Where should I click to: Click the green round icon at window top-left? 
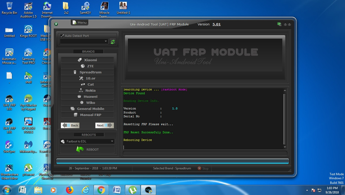click(x=56, y=24)
